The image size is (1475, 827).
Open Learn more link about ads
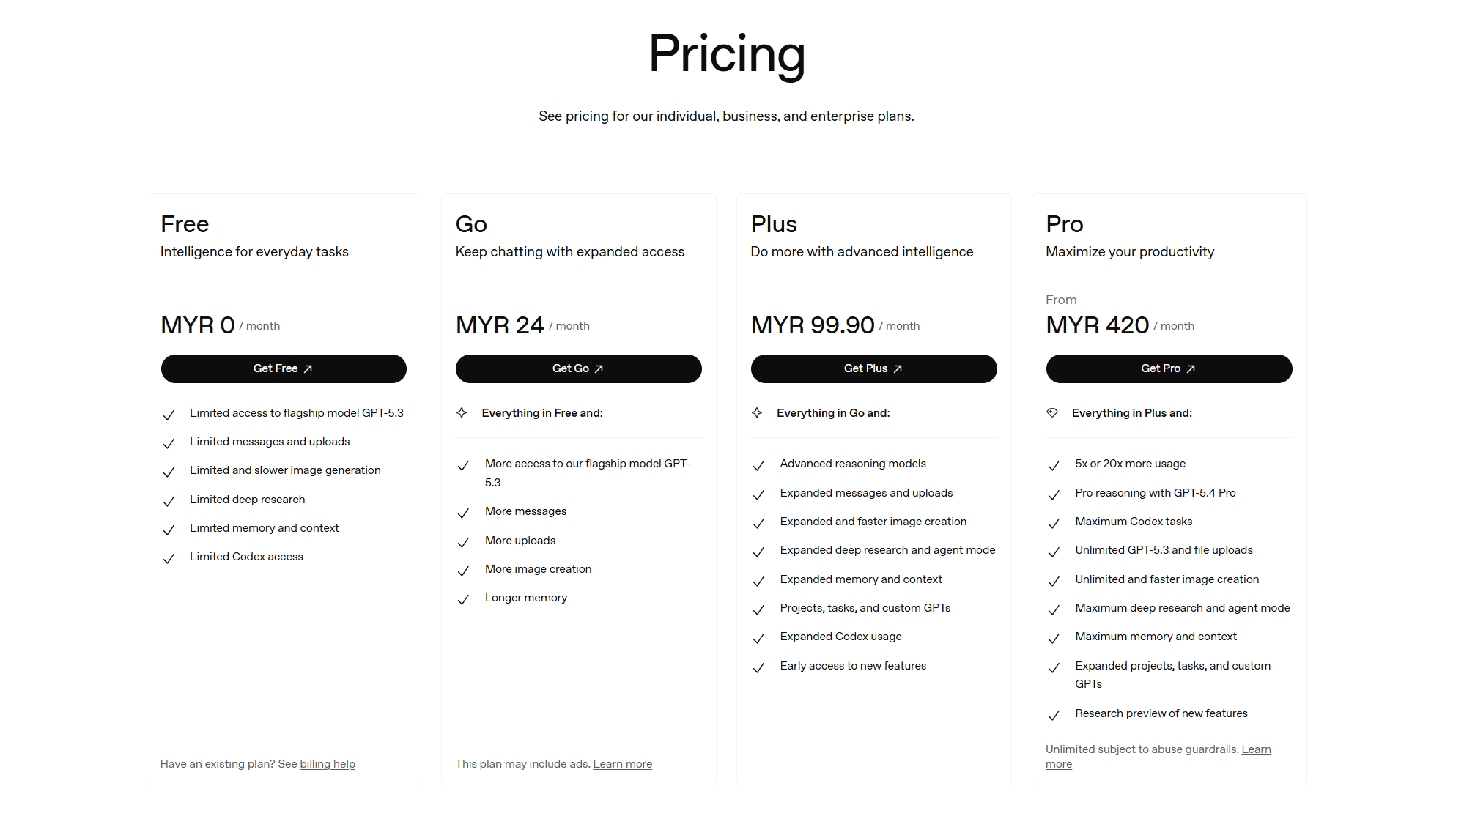coord(622,764)
